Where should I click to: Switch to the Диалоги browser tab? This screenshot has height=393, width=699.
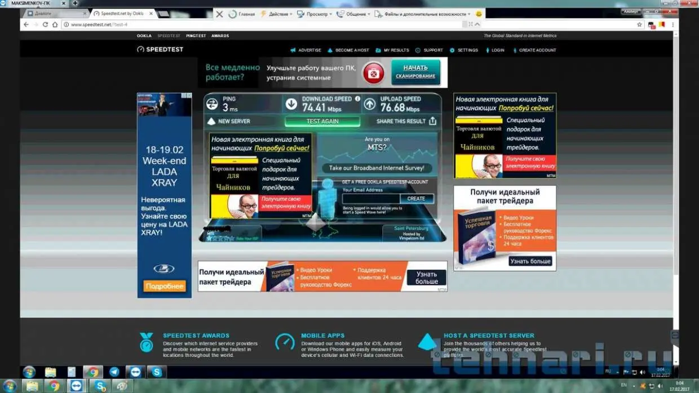56,14
